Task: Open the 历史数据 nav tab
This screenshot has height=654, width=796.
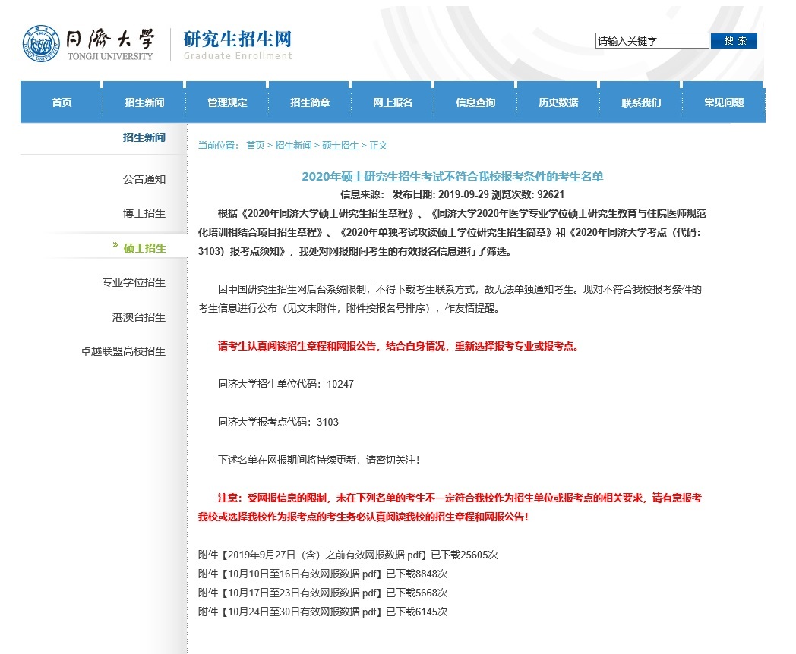Action: [x=558, y=102]
